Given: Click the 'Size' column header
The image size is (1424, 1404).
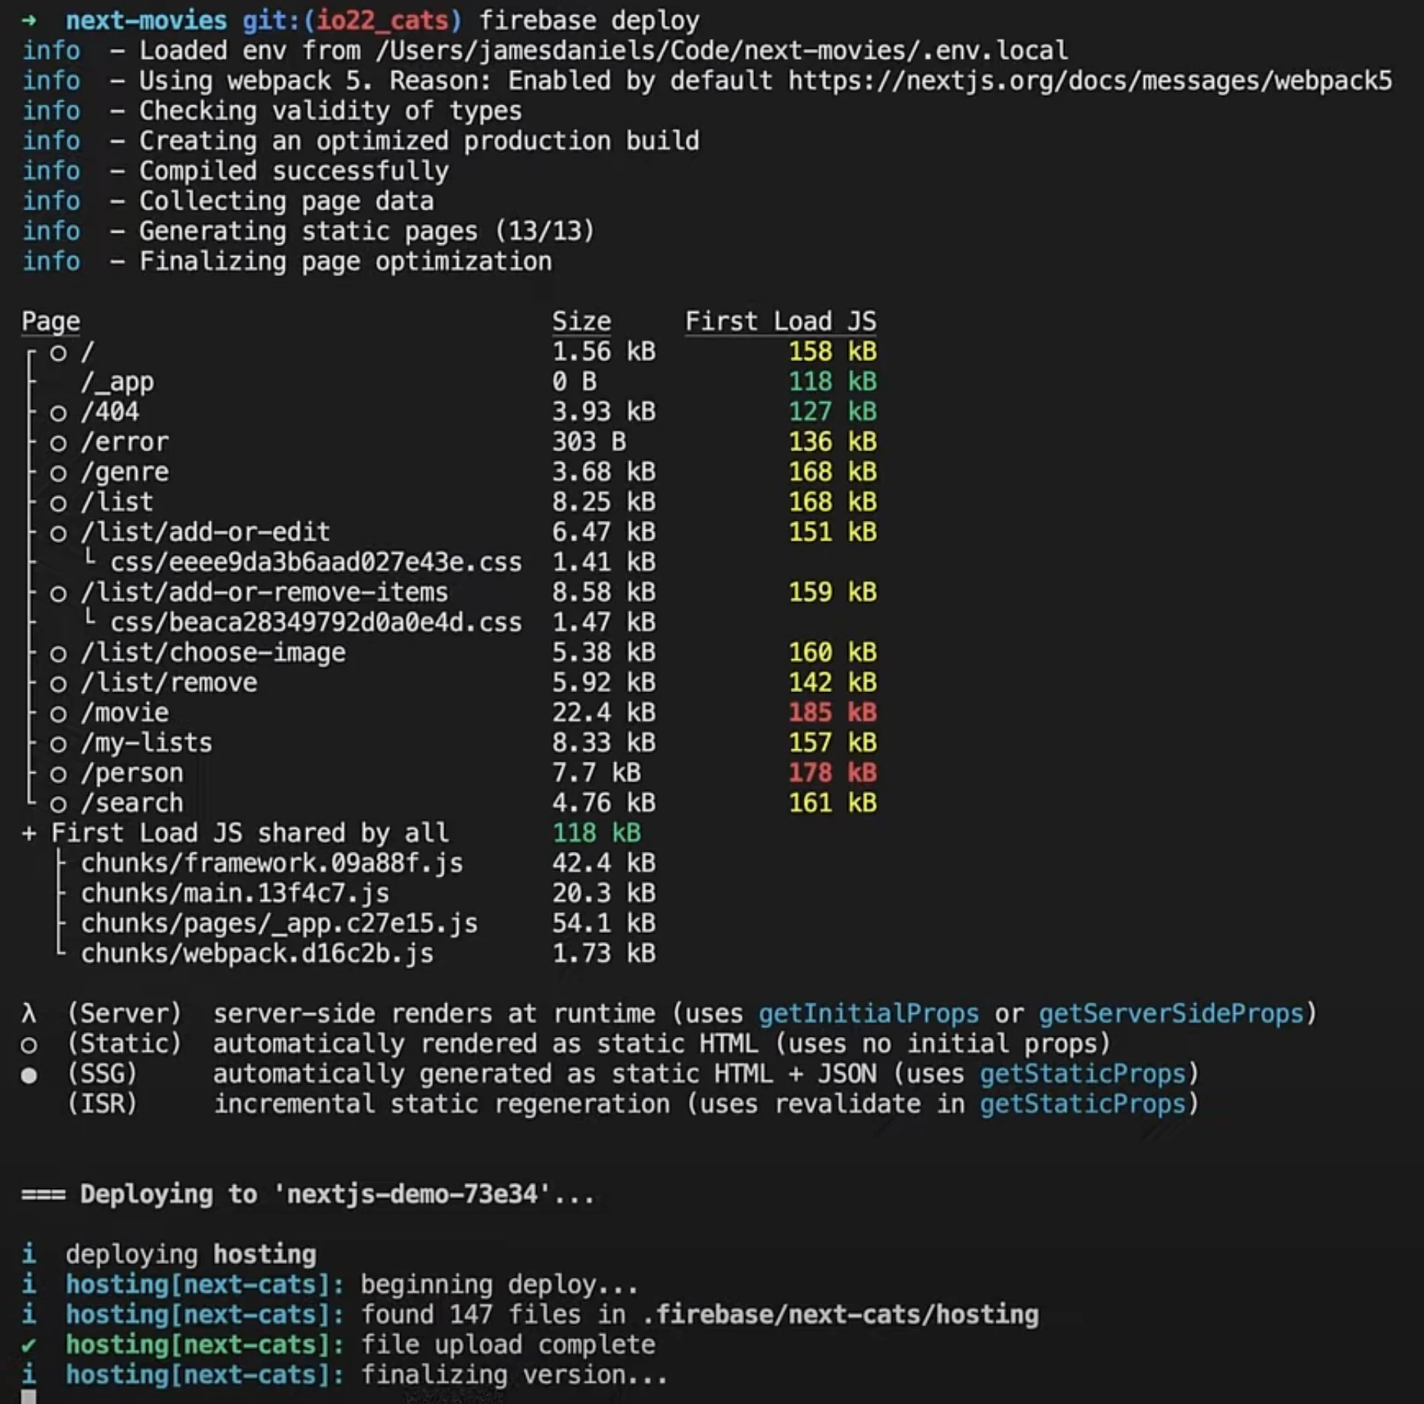Looking at the screenshot, I should 581,322.
